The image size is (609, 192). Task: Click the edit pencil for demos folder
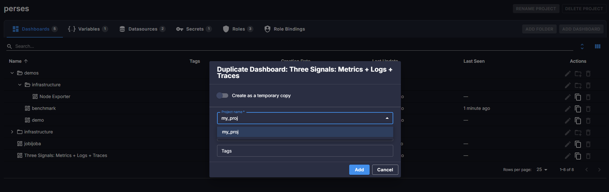[x=568, y=74]
